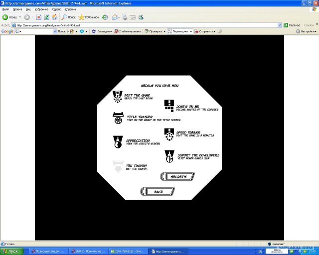This screenshot has height=255, width=319.
Task: Click the armorgames taskbar window button
Action: pos(168,252)
